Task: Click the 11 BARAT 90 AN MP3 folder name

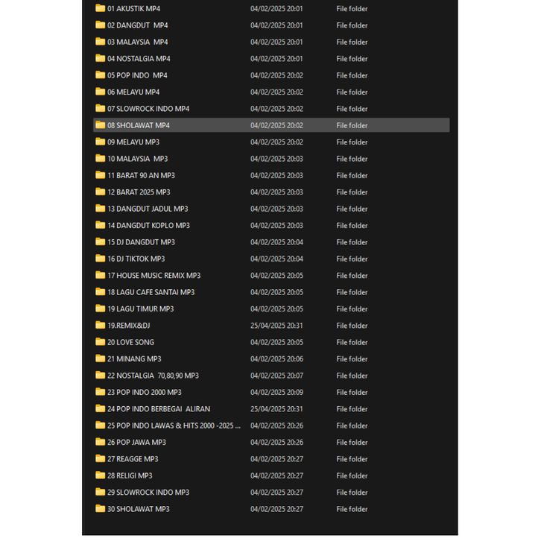Action: tap(141, 176)
